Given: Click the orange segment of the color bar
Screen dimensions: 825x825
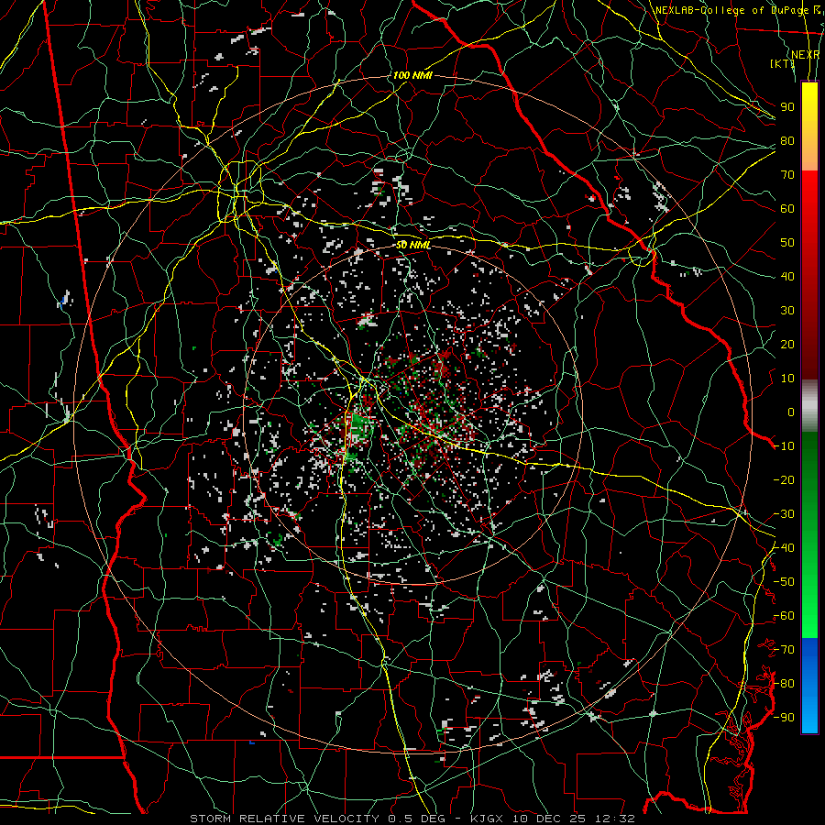Looking at the screenshot, I should point(809,155).
